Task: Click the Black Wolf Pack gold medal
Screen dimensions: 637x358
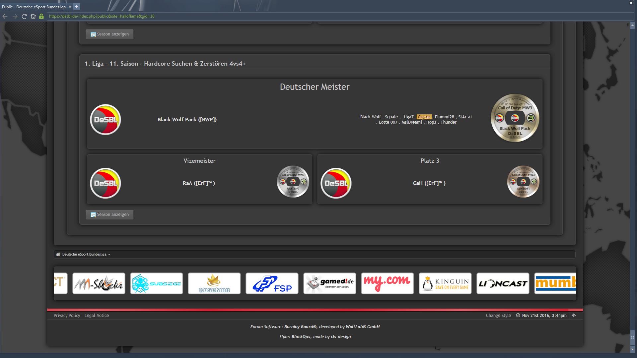Action: 515,118
